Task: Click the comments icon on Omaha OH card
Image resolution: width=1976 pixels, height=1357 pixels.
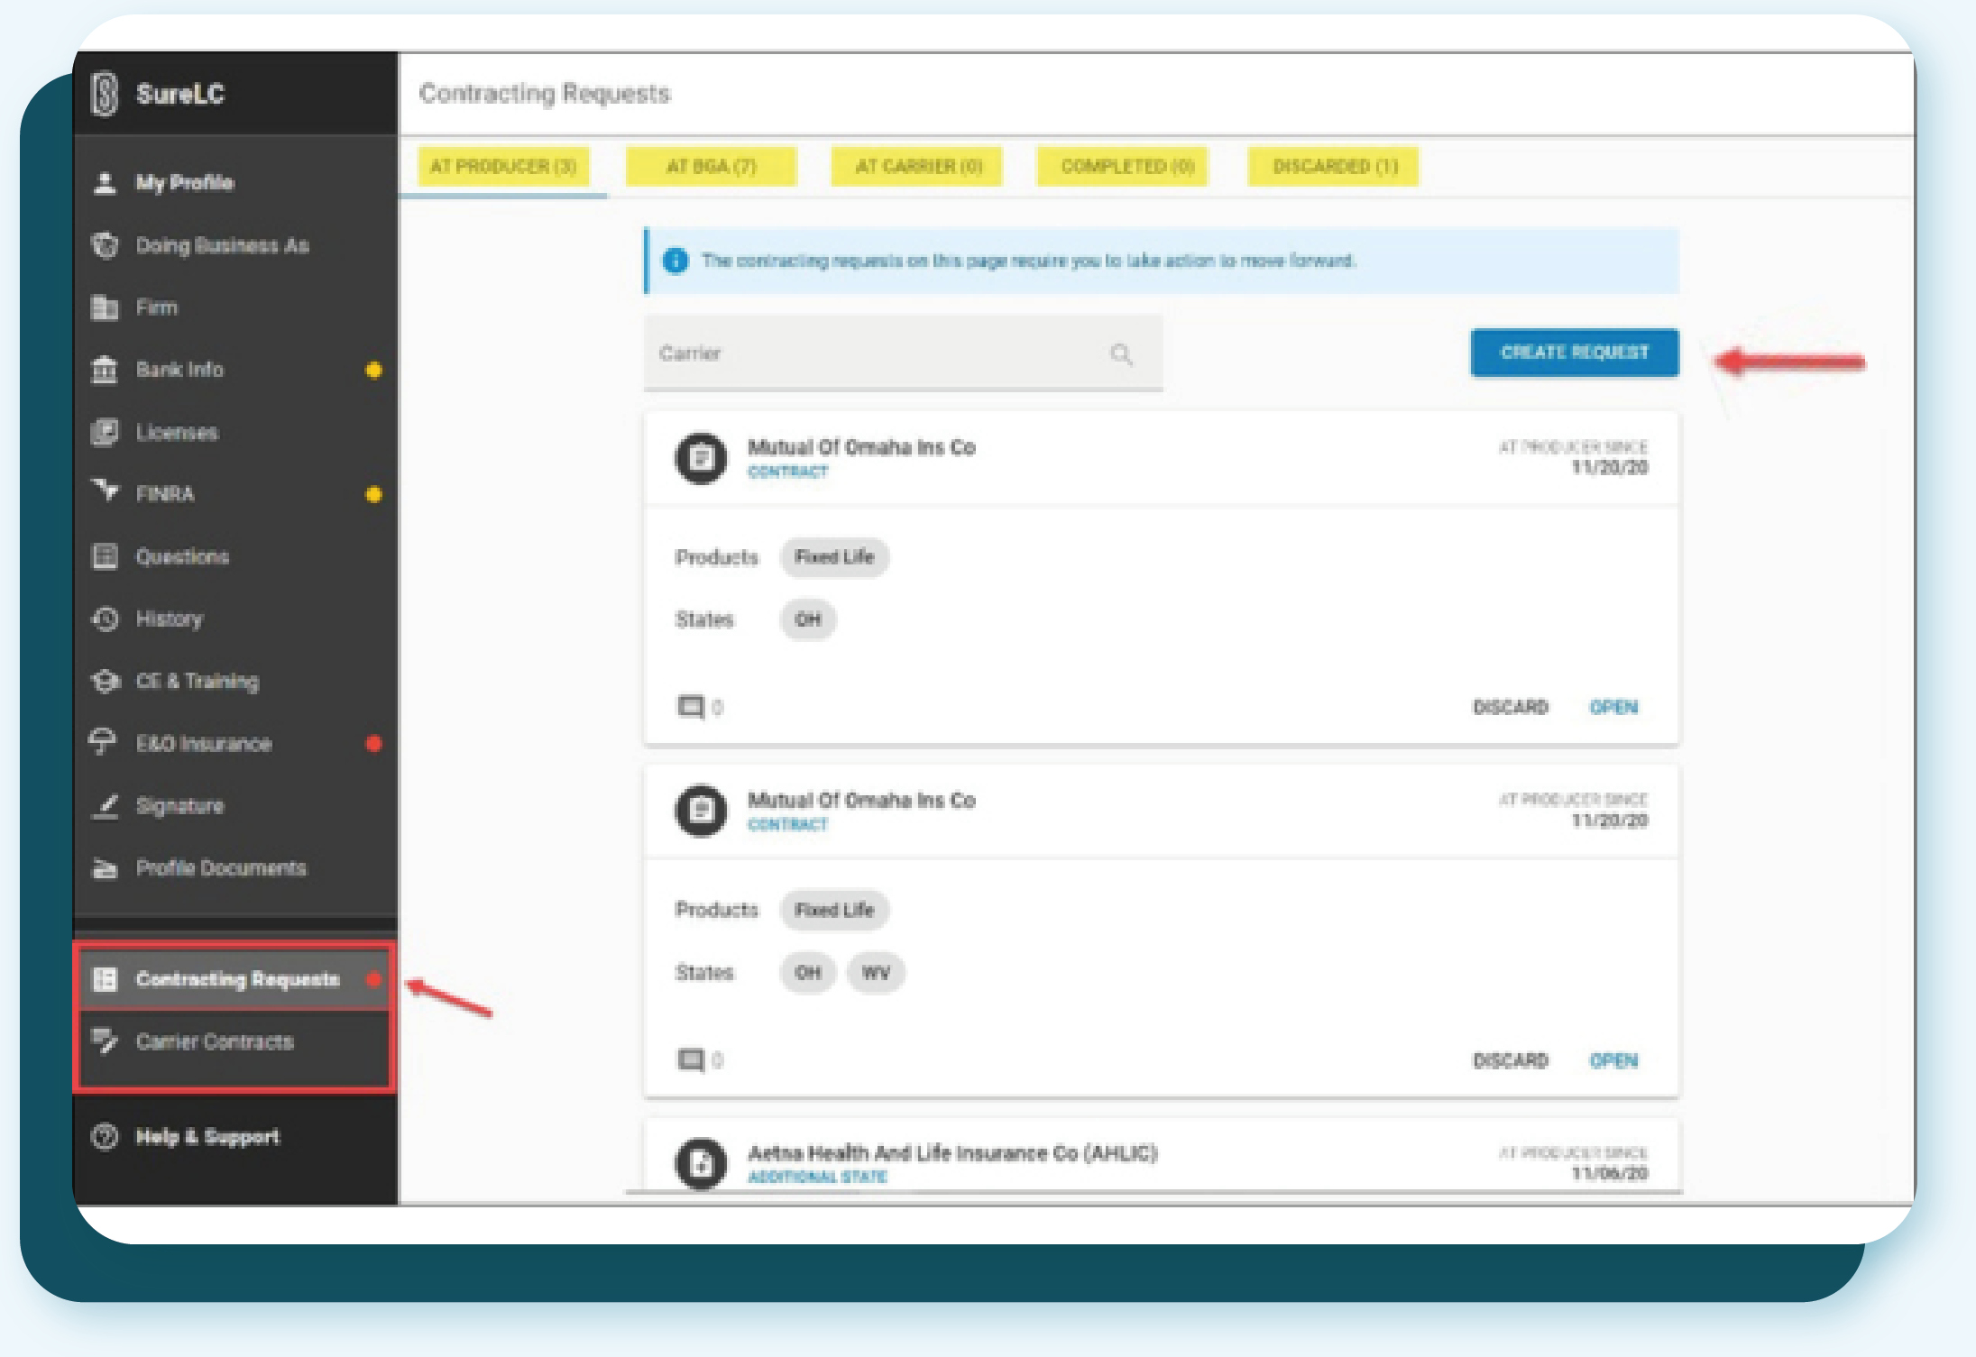Action: [x=691, y=707]
